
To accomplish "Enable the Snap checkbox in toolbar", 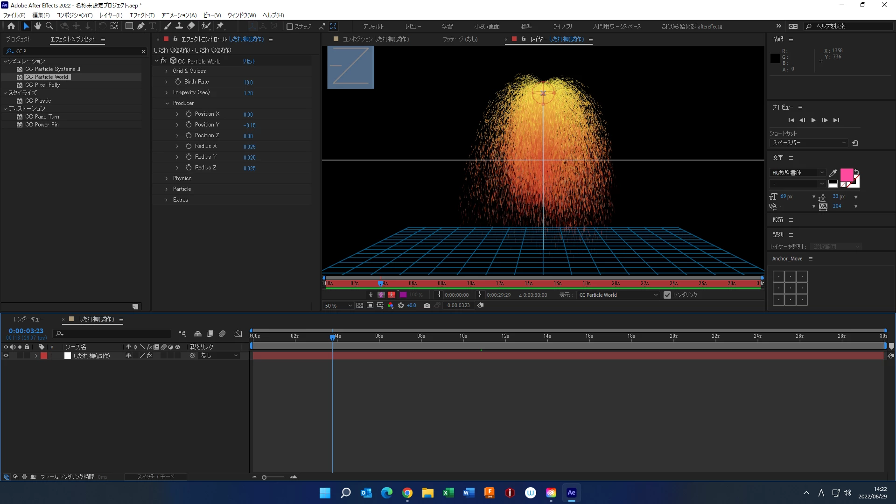I will pyautogui.click(x=290, y=27).
